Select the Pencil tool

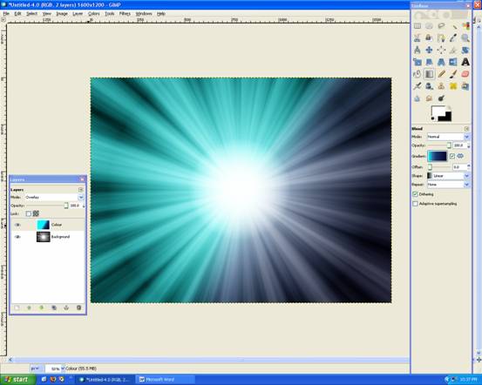pos(441,74)
